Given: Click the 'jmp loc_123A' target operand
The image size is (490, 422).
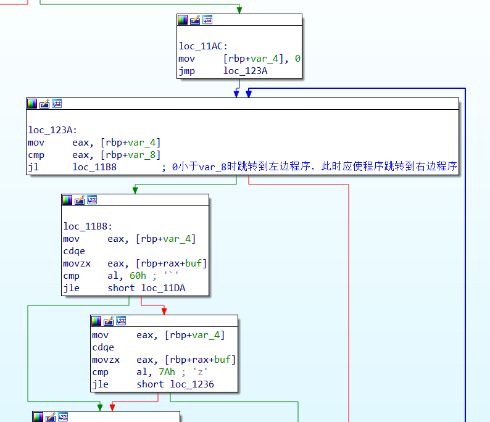Looking at the screenshot, I should click(246, 71).
